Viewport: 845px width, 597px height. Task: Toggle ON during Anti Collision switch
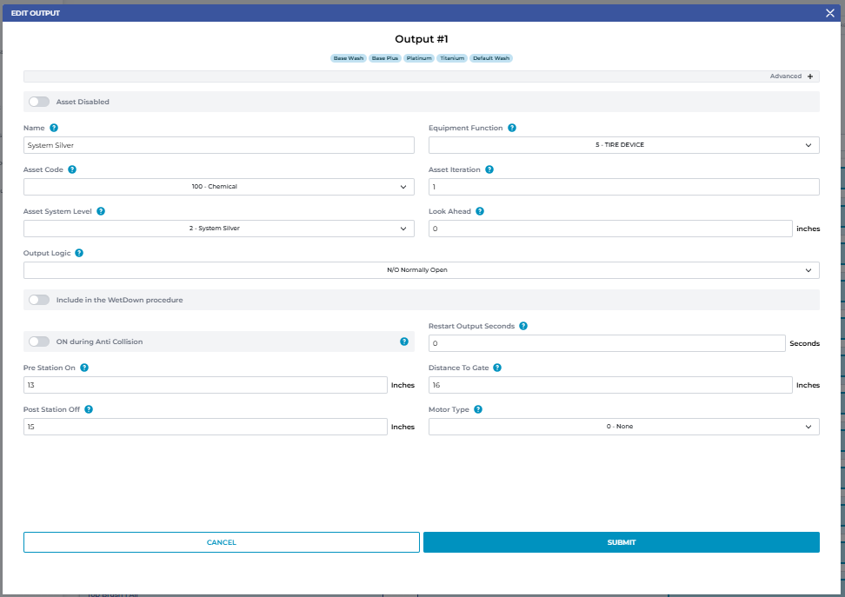pos(39,342)
